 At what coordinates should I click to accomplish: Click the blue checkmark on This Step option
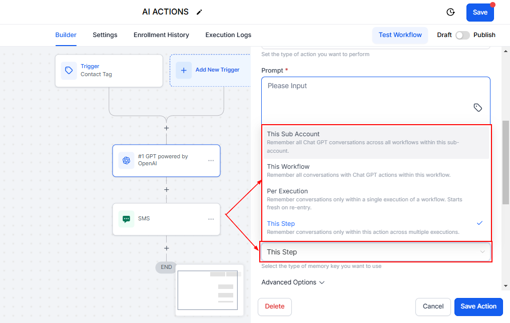click(x=480, y=223)
